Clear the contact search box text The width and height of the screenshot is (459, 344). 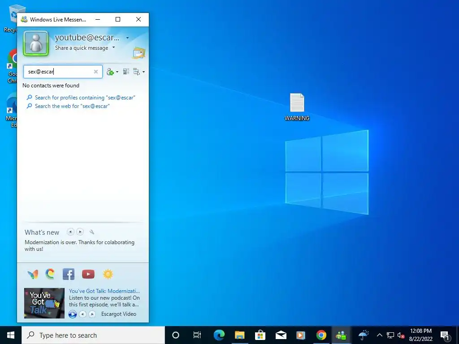[96, 72]
